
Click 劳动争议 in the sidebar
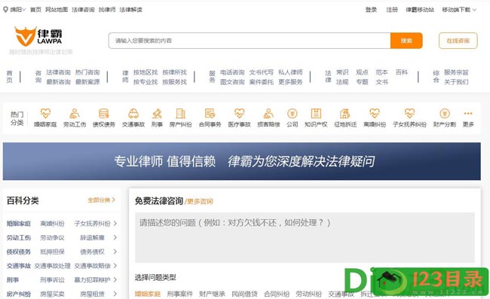pos(52,237)
